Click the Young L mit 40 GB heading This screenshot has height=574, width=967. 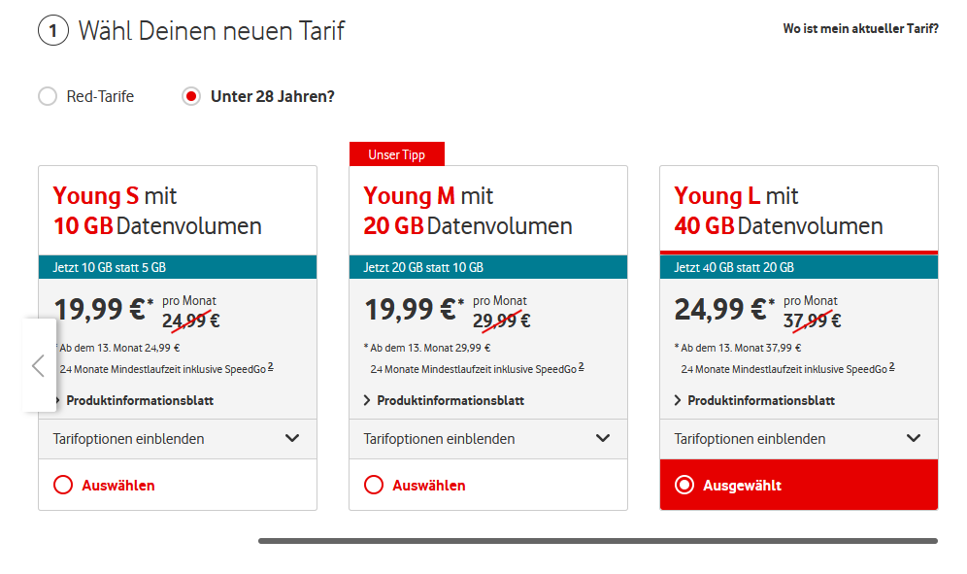(778, 211)
